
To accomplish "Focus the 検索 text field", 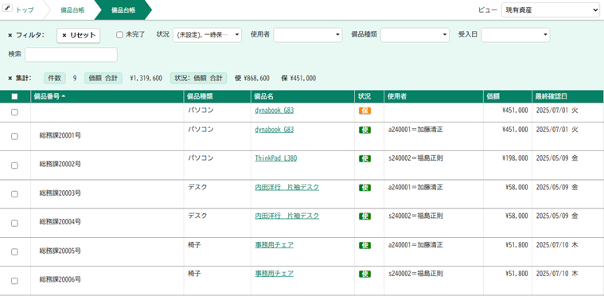I will (x=71, y=55).
